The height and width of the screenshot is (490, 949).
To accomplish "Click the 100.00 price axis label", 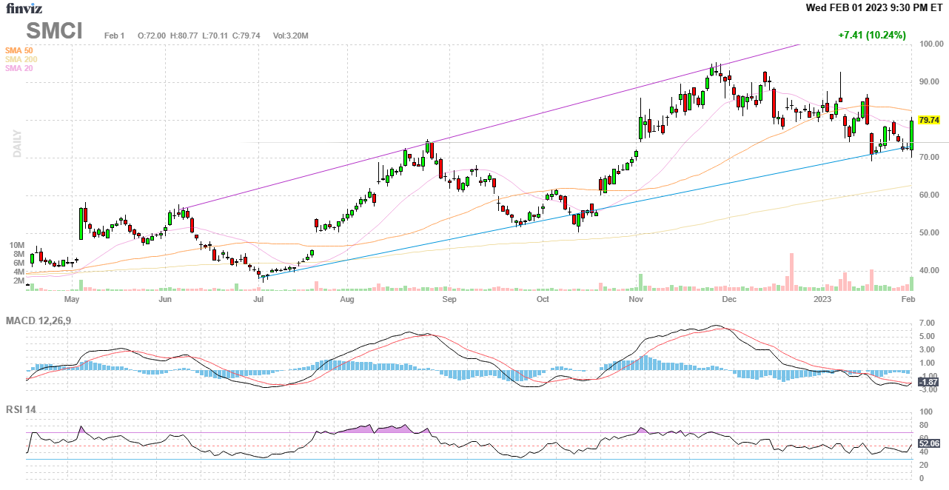I will pos(930,44).
